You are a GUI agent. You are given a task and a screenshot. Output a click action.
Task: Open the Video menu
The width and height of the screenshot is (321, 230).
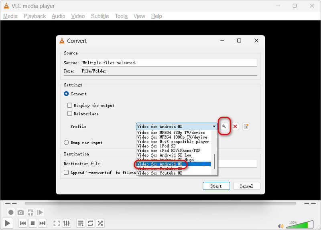[x=78, y=16]
